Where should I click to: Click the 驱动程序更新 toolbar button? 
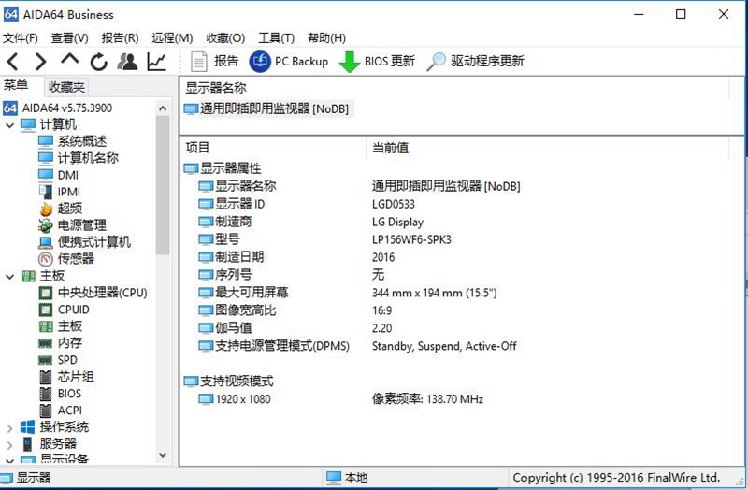pos(475,61)
